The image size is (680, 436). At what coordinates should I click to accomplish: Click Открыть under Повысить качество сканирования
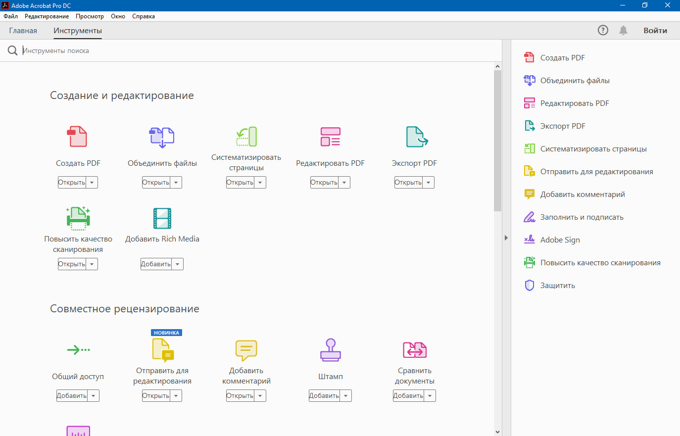[72, 264]
